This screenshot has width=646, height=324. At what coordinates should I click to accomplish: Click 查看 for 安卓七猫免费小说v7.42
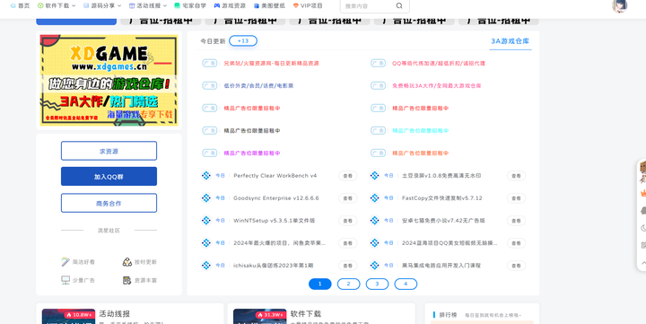516,221
